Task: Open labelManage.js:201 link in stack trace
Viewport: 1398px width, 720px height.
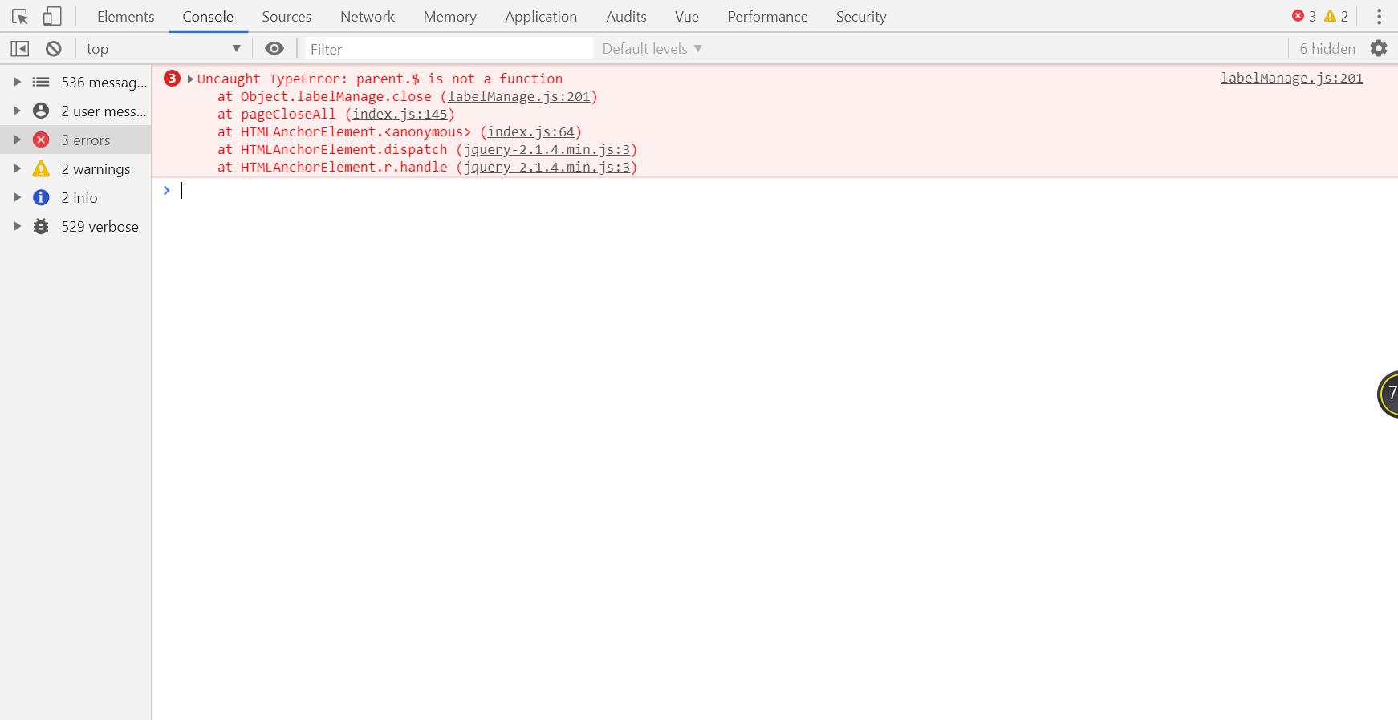Action: [x=519, y=96]
